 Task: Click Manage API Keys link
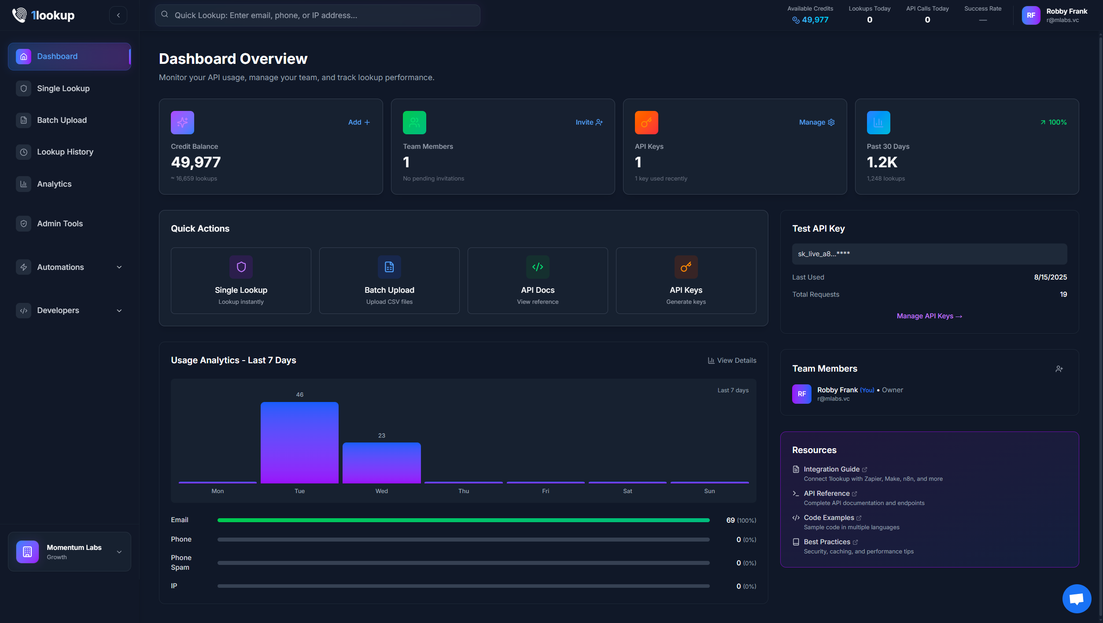pos(929,316)
